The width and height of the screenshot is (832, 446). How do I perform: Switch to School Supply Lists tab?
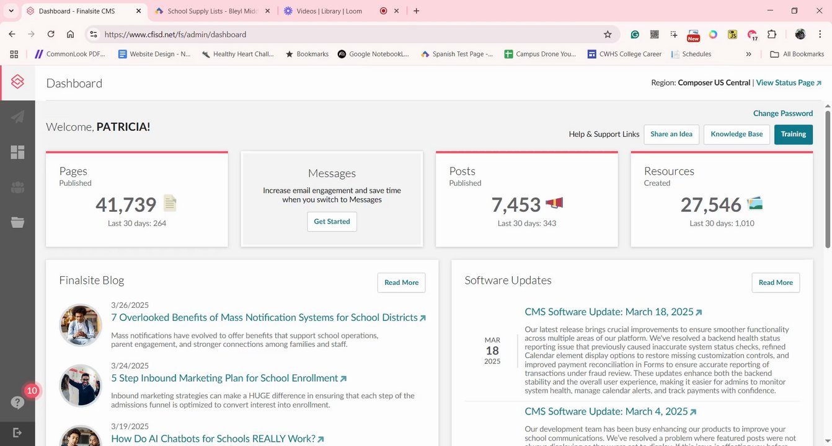210,11
